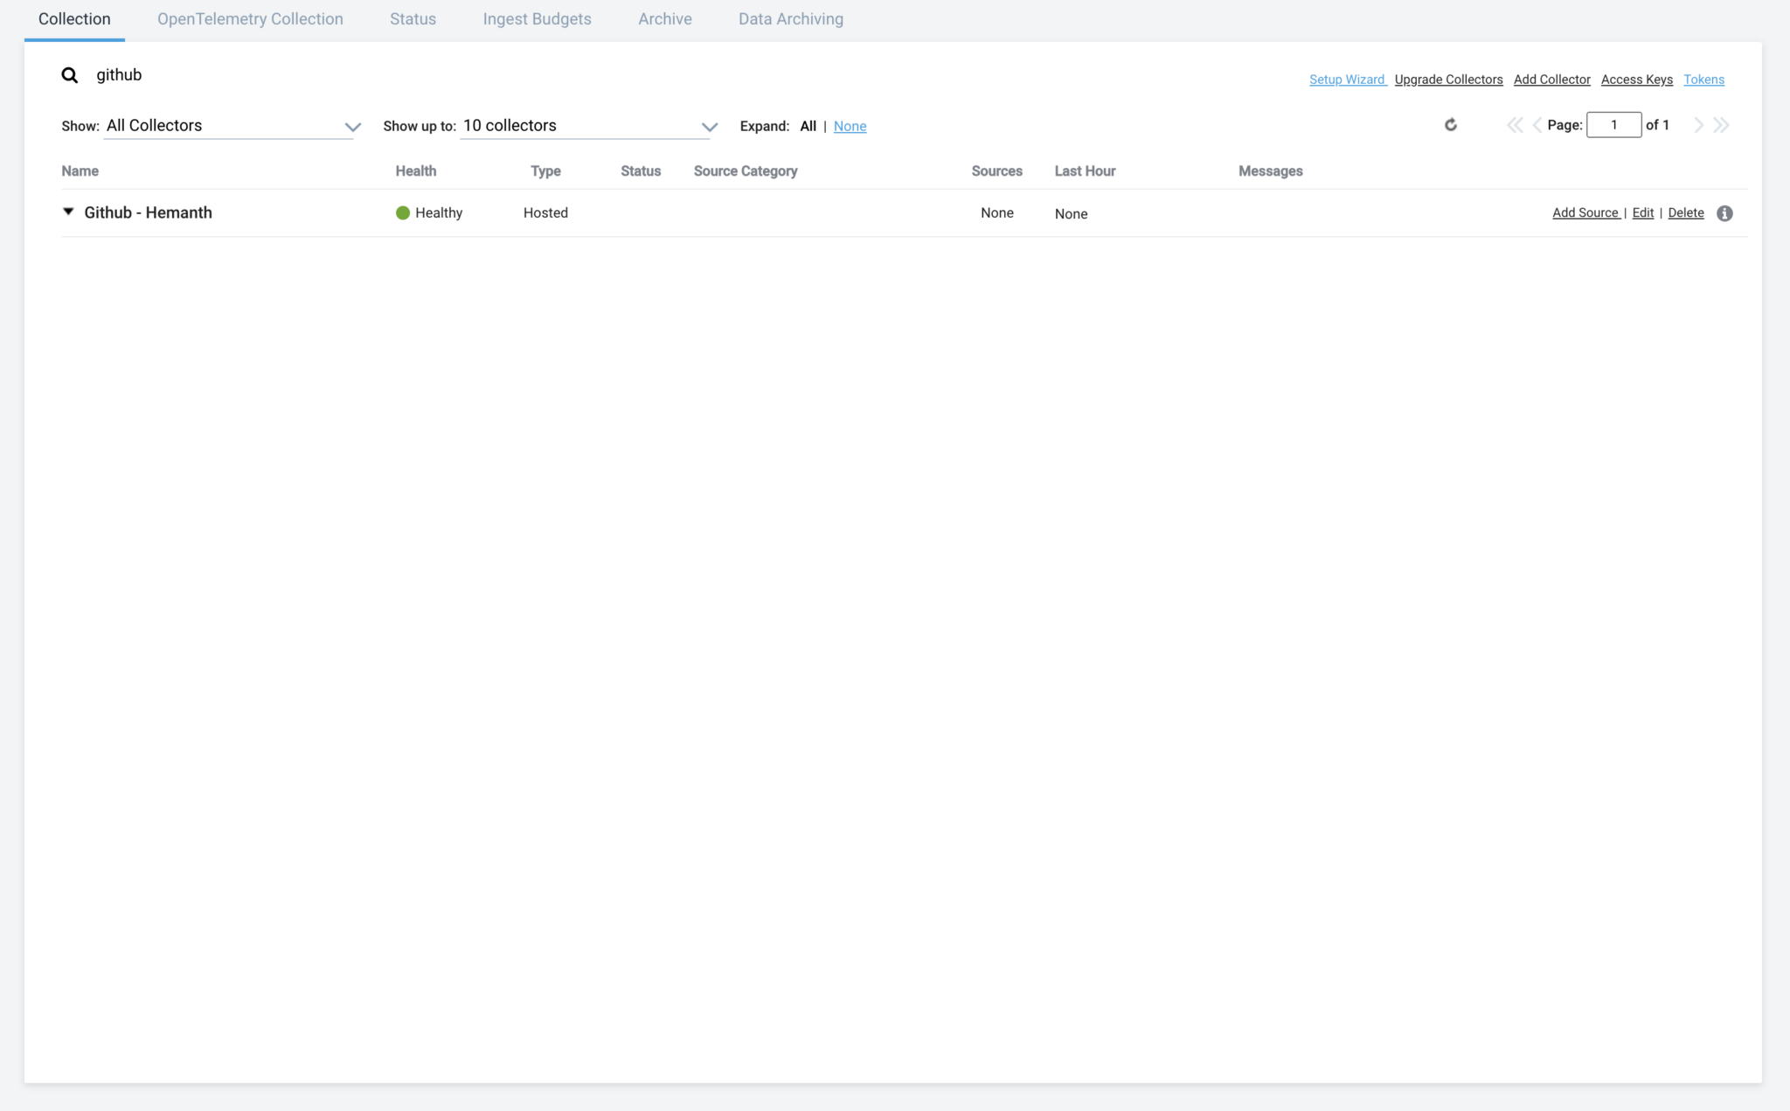
Task: Open the Show up to 10 collectors dropdown
Action: [x=587, y=126]
